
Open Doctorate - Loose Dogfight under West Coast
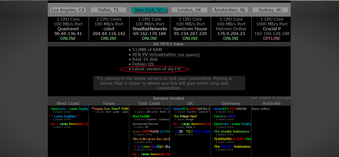(x=70, y=109)
